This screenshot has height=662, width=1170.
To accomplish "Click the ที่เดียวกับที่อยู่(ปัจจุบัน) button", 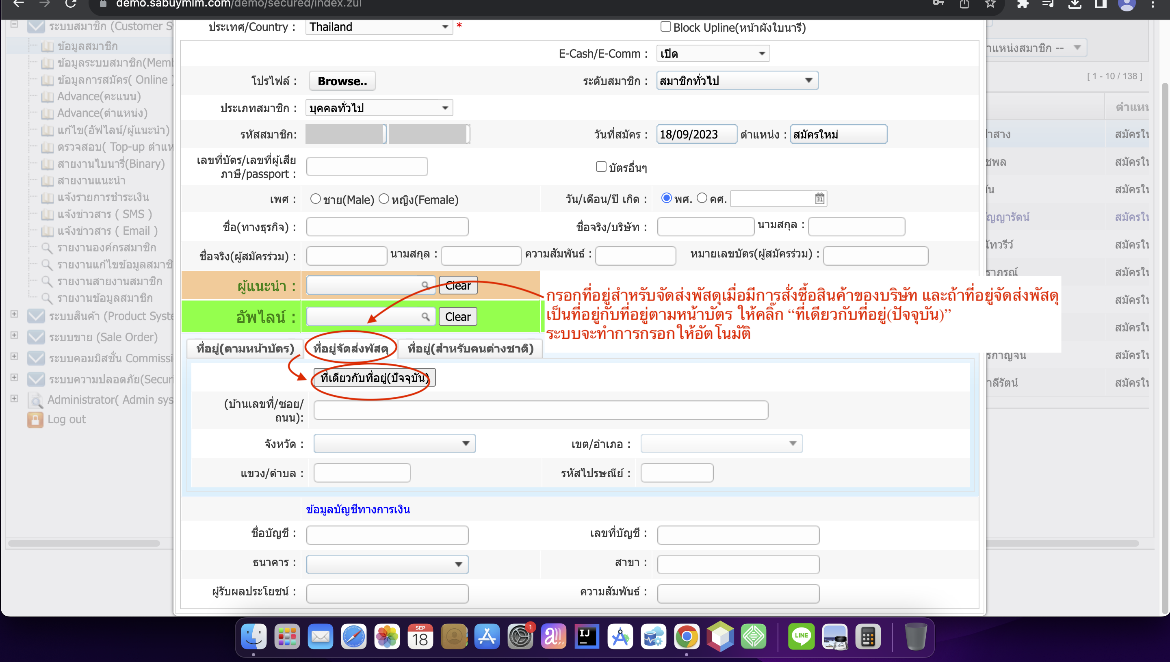I will 374,377.
